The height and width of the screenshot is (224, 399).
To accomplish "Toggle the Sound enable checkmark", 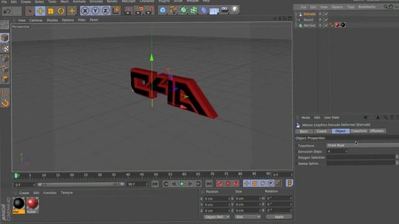I will point(327,19).
